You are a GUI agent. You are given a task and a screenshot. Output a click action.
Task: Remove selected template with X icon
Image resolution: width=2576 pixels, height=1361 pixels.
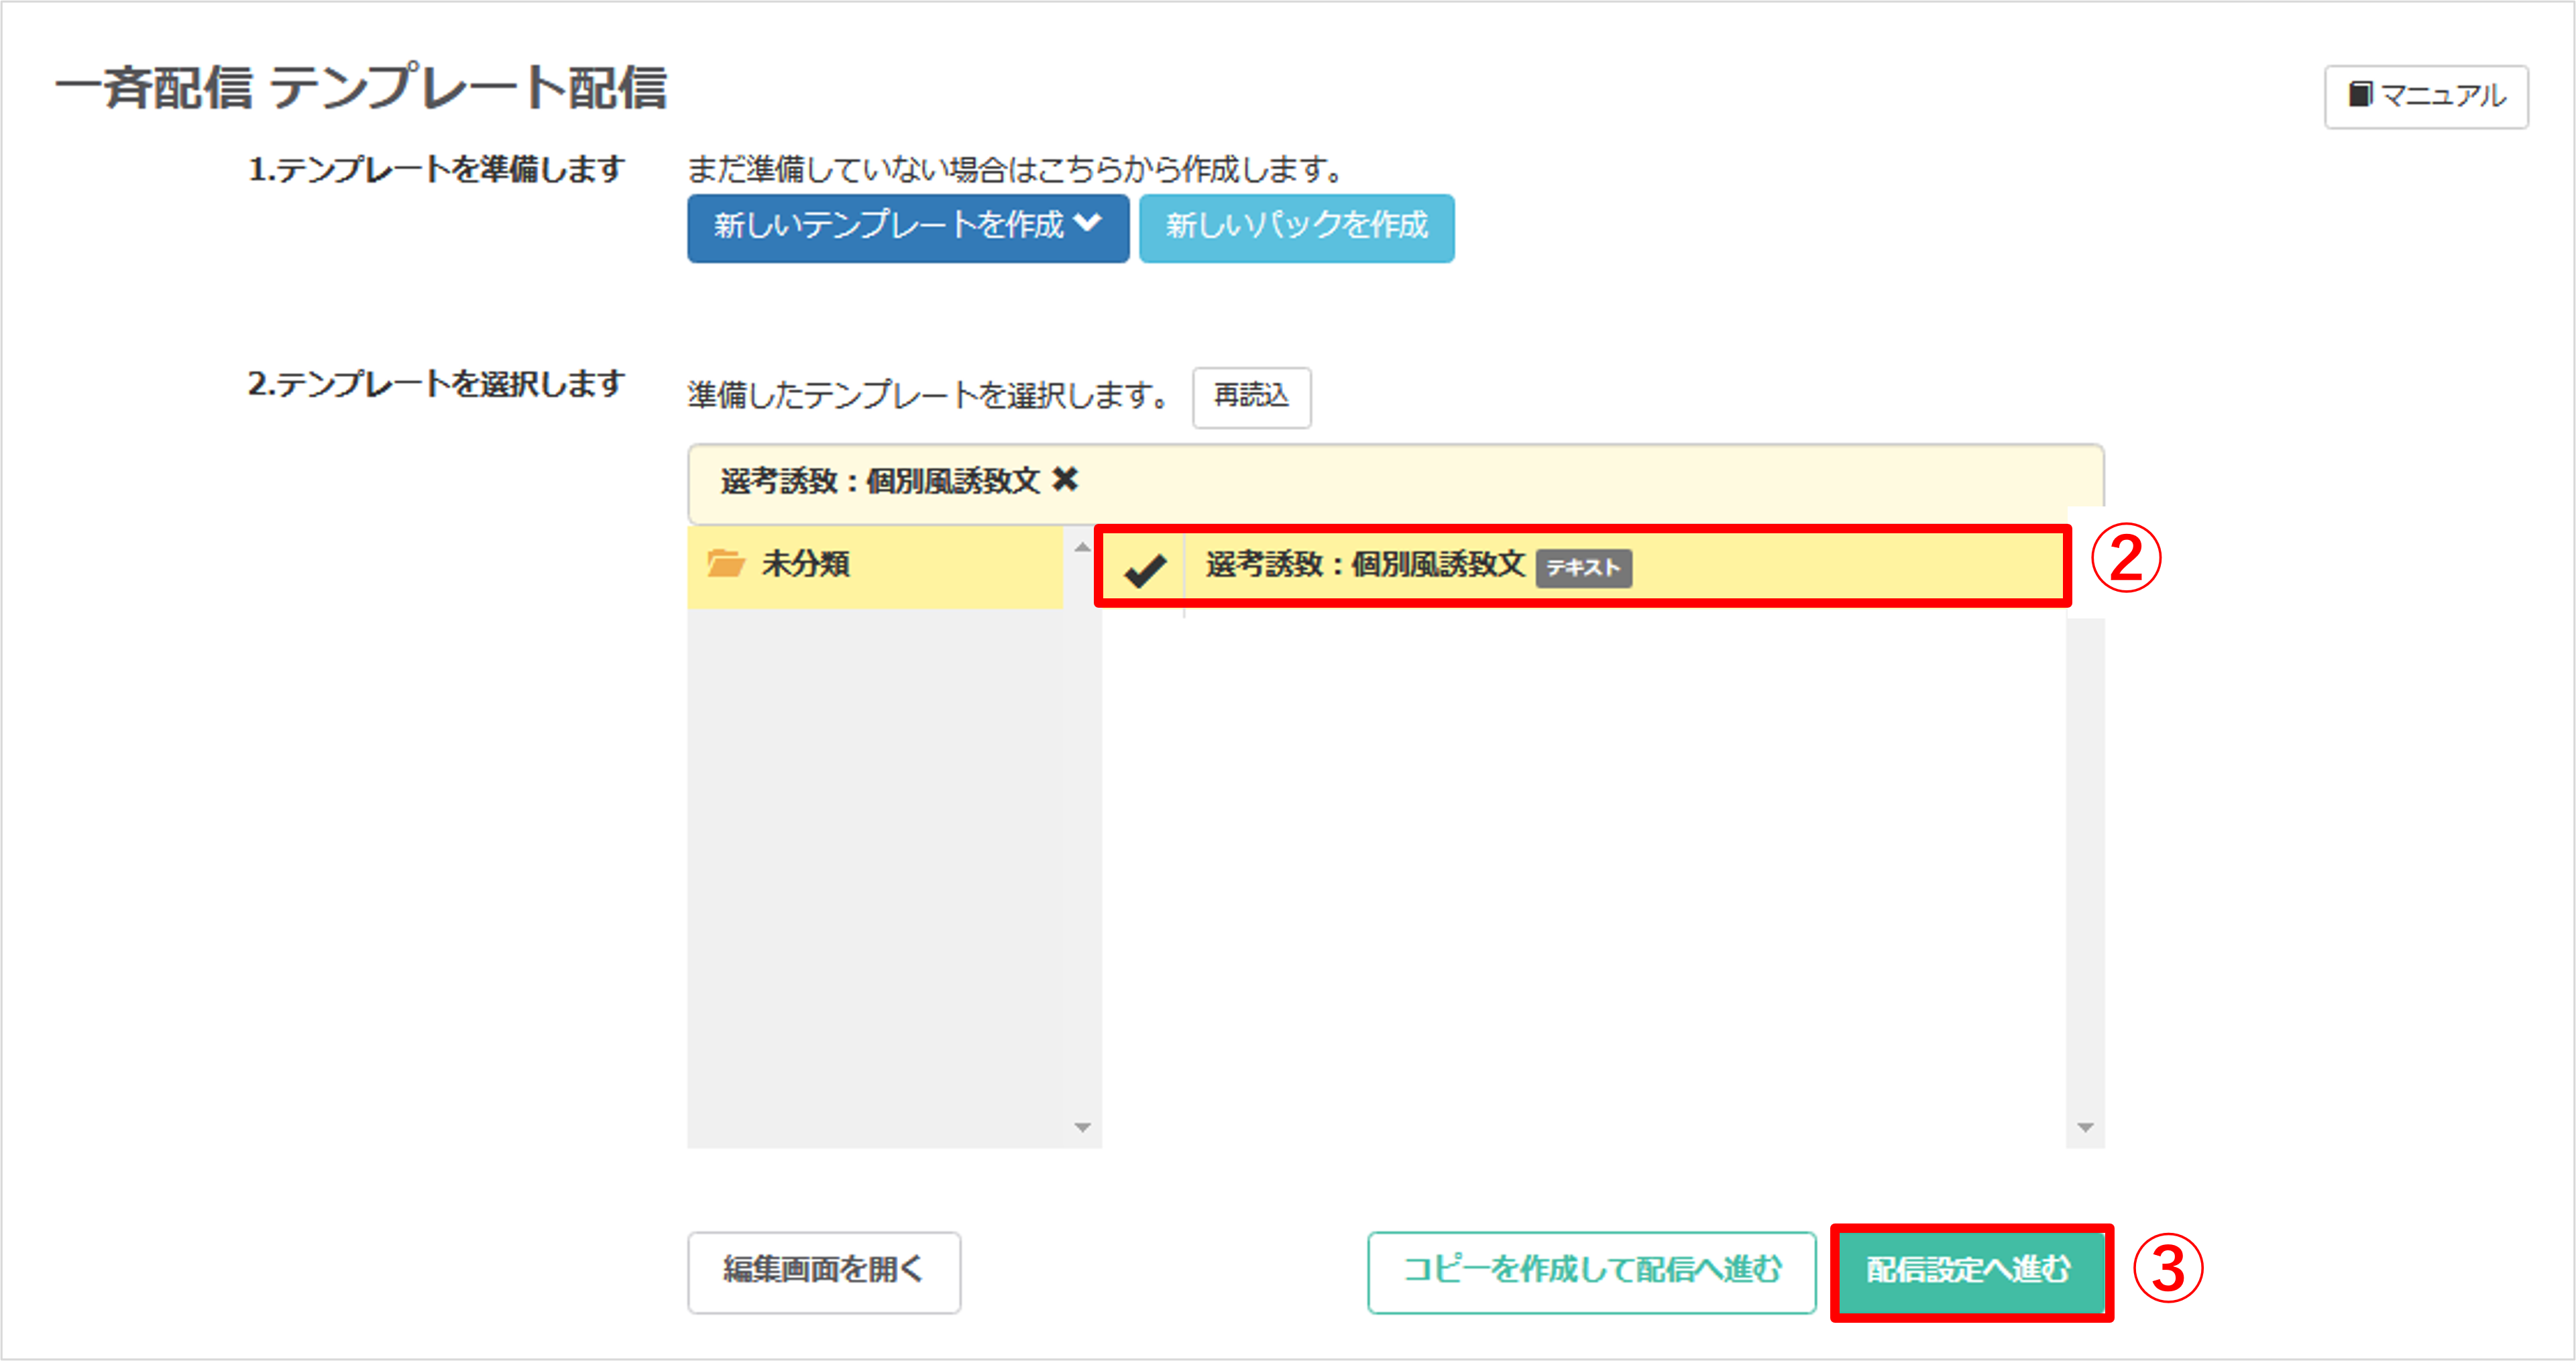tap(1065, 480)
